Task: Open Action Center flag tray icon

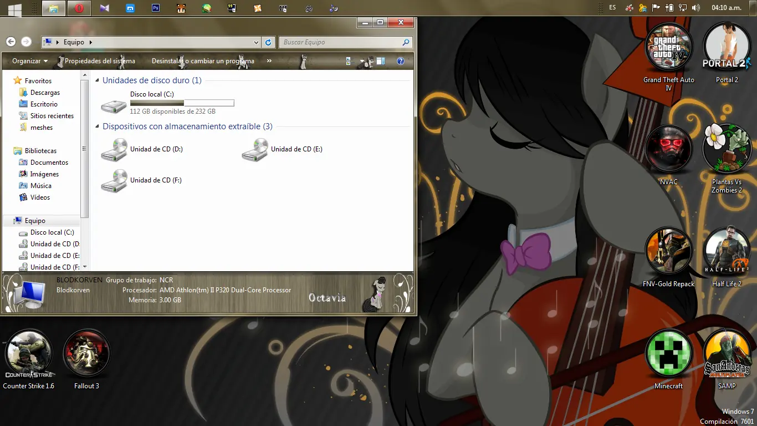Action: point(656,8)
